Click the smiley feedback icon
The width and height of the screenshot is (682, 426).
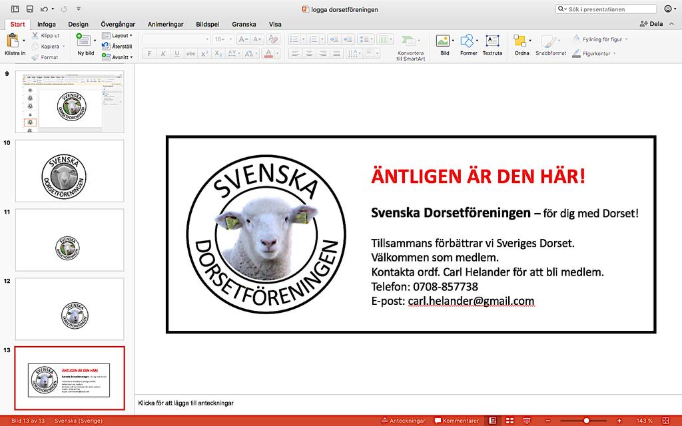(x=668, y=9)
